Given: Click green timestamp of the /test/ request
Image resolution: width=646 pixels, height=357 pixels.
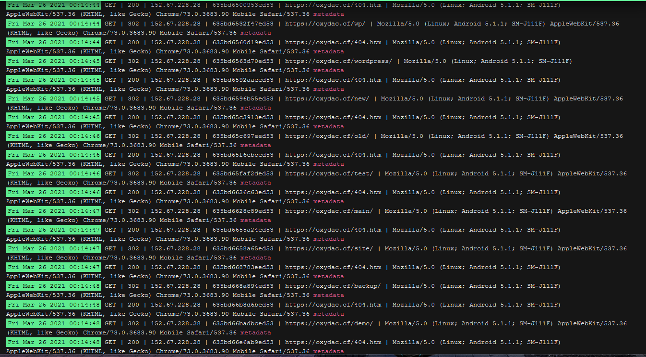Looking at the screenshot, I should click(x=54, y=173).
